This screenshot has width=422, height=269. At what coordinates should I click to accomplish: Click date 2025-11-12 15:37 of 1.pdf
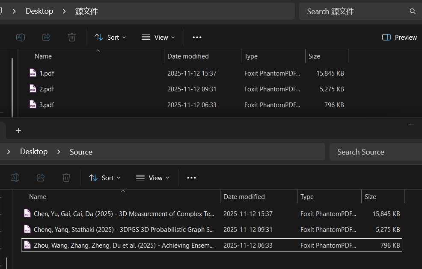click(192, 73)
